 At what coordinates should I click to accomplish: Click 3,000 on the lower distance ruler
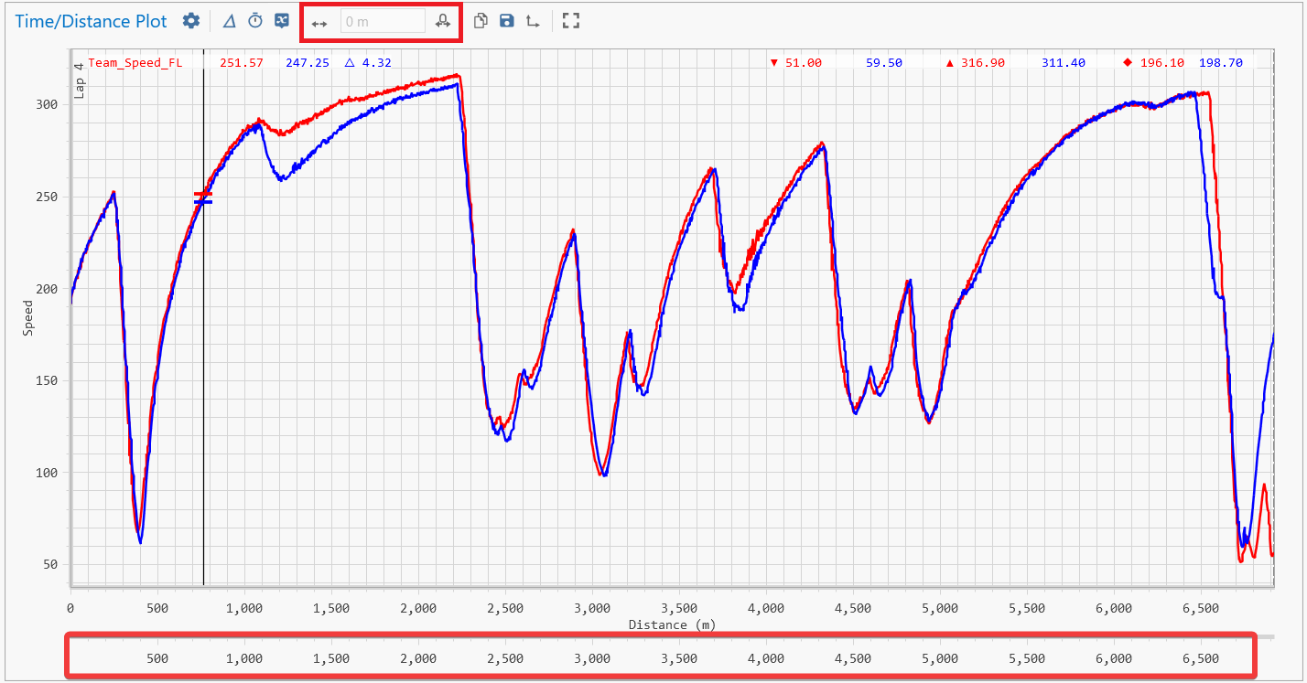click(x=592, y=658)
